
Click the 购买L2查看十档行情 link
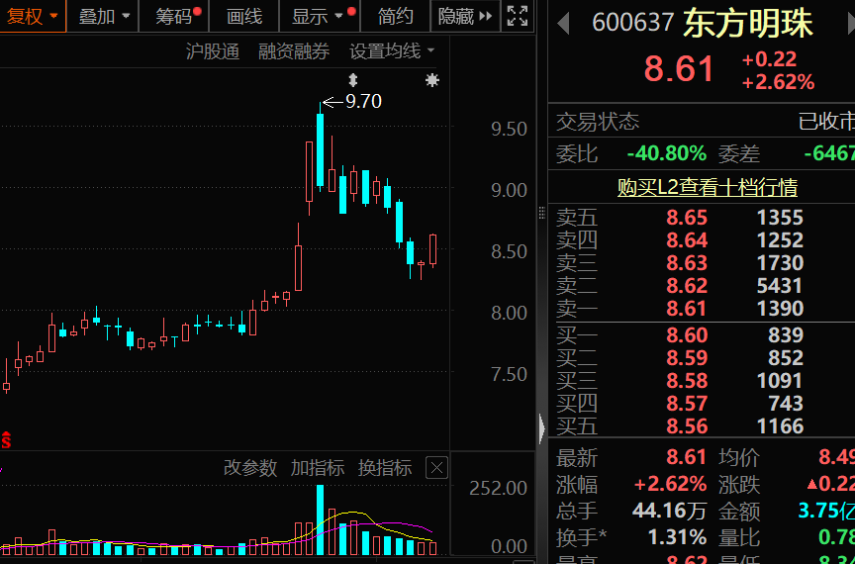pos(707,187)
